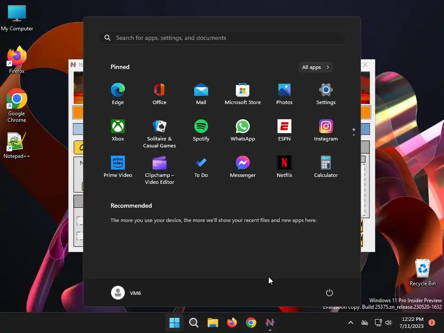Click the power button in Start menu
The width and height of the screenshot is (444, 333).
click(x=330, y=293)
